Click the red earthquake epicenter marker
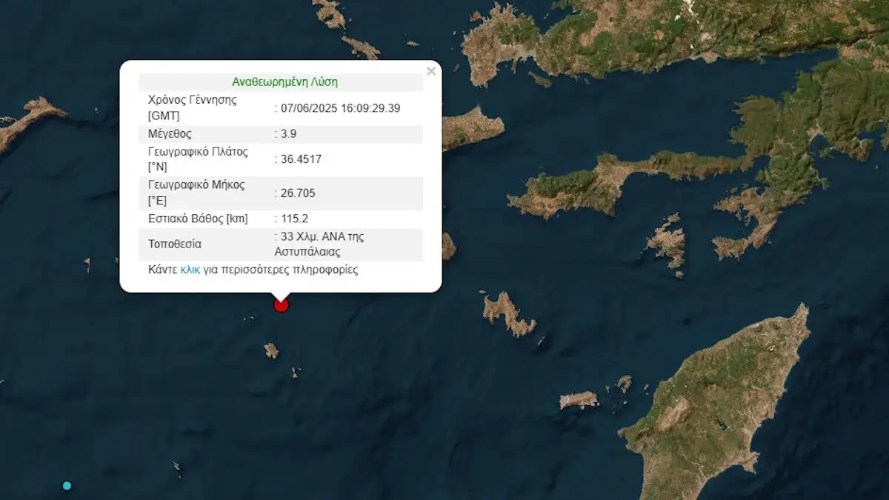The width and height of the screenshot is (889, 500). pos(281,304)
